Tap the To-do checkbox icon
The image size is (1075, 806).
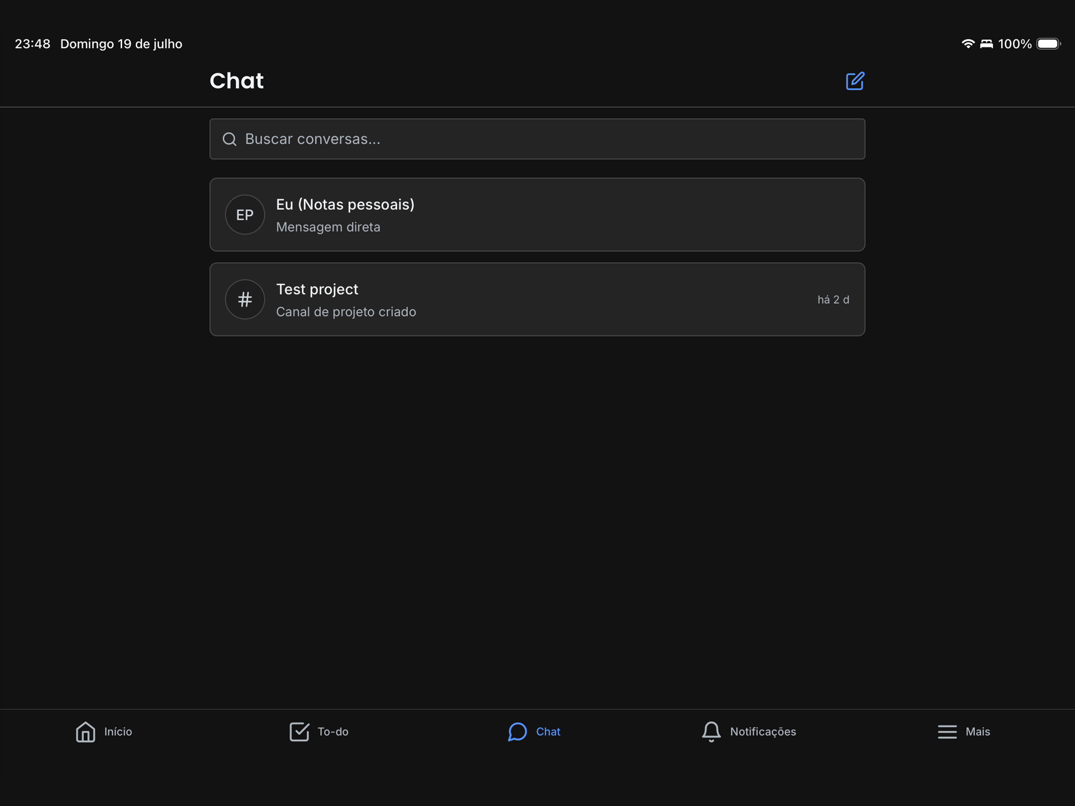pos(299,732)
